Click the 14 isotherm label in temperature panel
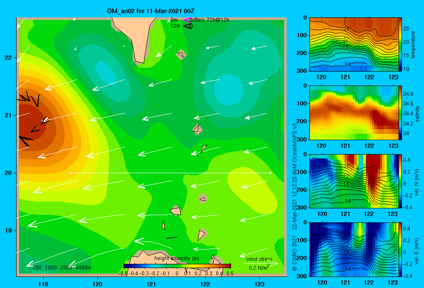424x288 pixels. (348, 64)
